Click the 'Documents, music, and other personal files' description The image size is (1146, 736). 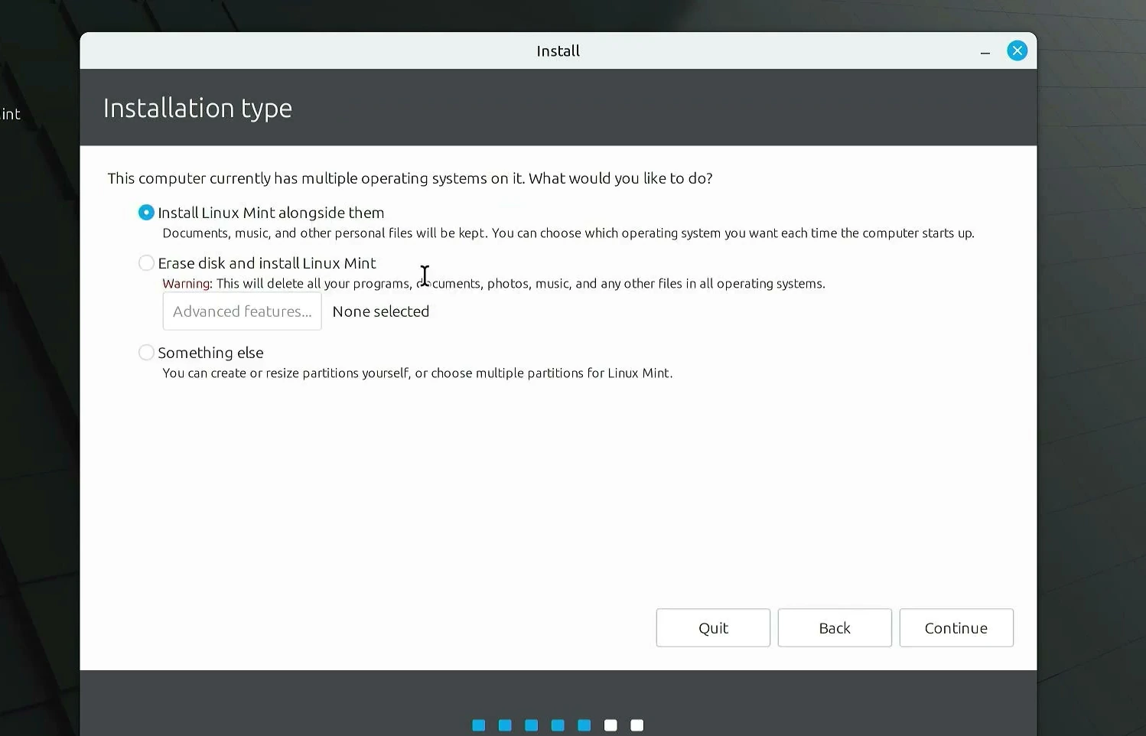pyautogui.click(x=568, y=233)
